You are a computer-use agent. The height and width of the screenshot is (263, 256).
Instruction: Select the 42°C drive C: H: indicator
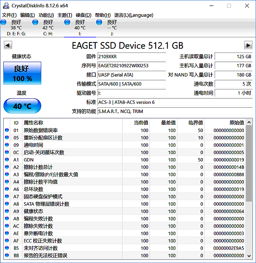[x=35, y=22]
